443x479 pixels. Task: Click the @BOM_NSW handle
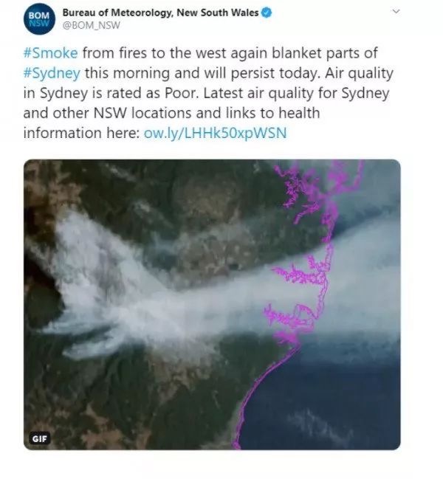click(x=91, y=25)
